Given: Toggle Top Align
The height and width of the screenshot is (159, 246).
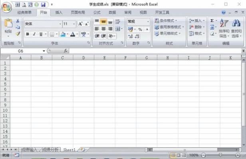Looking at the screenshot, I should [97, 22].
